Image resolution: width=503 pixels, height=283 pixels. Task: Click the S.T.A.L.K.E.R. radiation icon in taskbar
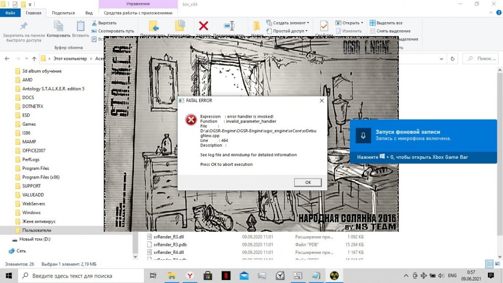(334, 275)
